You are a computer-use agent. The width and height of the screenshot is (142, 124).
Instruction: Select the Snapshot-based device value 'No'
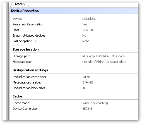click(84, 35)
